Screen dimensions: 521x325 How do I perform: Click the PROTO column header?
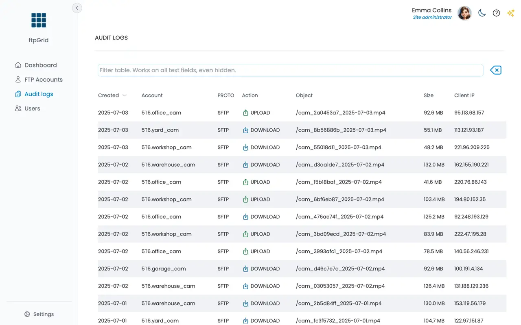[226, 95]
